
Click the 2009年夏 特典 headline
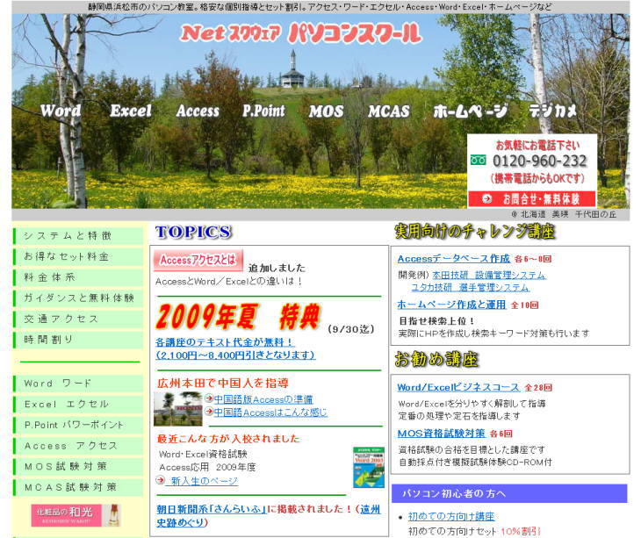coord(238,317)
